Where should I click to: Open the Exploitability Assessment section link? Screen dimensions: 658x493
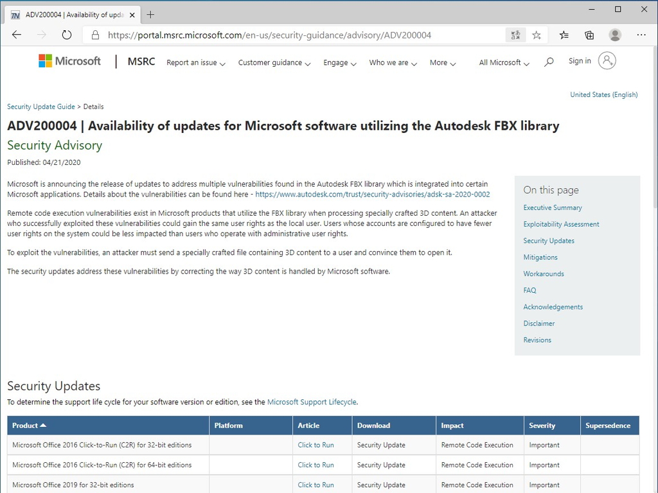click(x=561, y=224)
